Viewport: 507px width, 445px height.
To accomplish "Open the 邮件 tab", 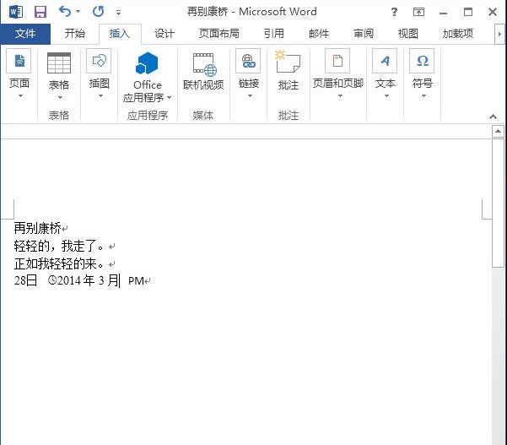I will tap(319, 34).
